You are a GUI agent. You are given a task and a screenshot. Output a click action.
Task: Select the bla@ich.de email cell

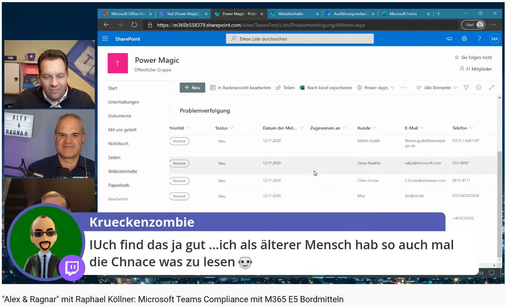pos(414,196)
